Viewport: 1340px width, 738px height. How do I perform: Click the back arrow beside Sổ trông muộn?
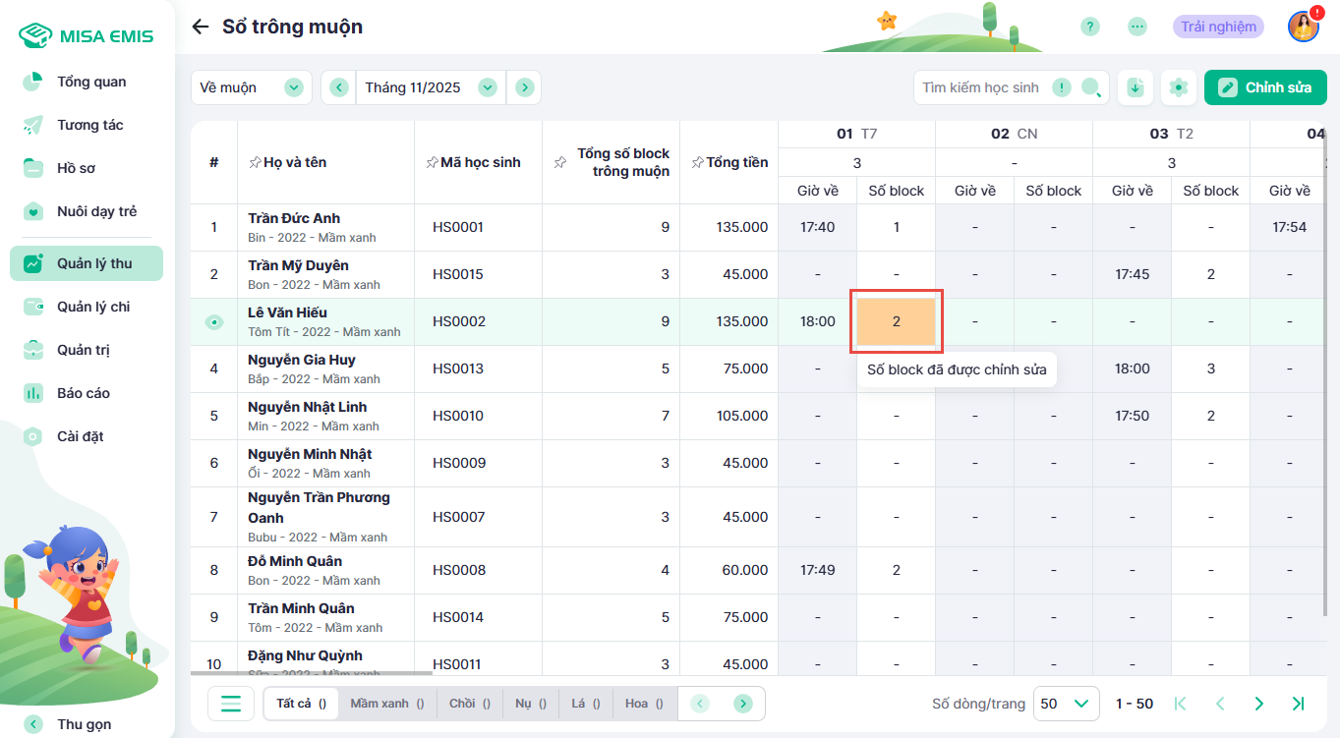pos(201,27)
